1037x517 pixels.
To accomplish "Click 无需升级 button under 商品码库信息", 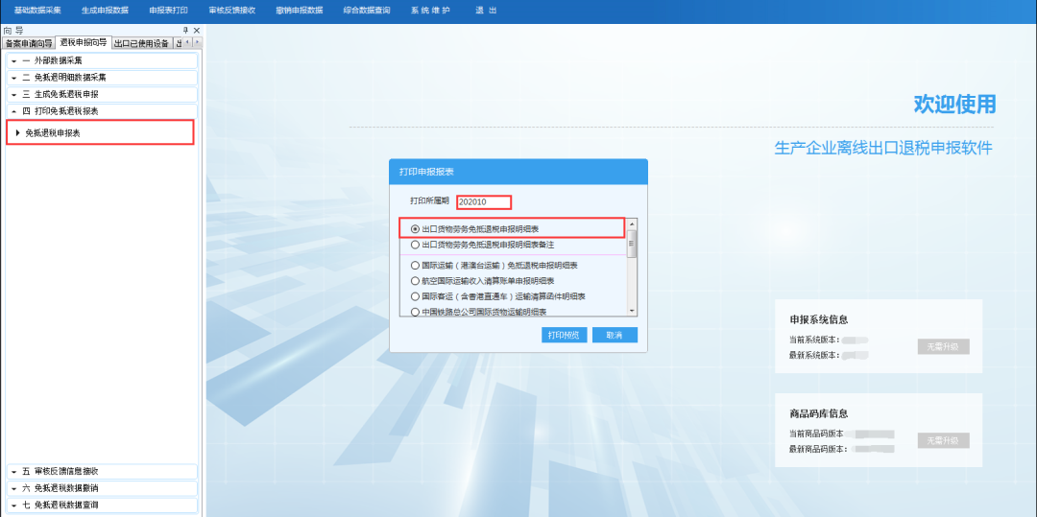I will [x=943, y=441].
